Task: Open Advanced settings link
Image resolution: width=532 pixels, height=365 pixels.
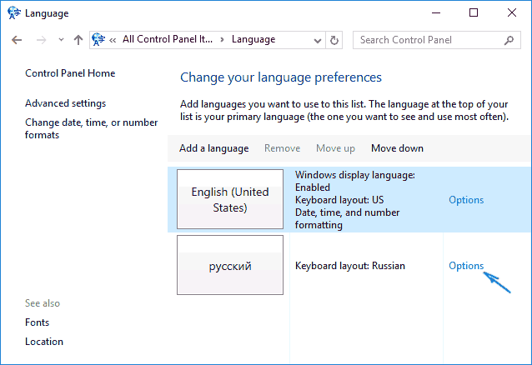Action: (x=66, y=103)
